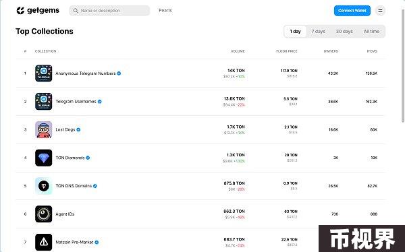Select the TON Diamonds diamond icon

click(x=44, y=158)
